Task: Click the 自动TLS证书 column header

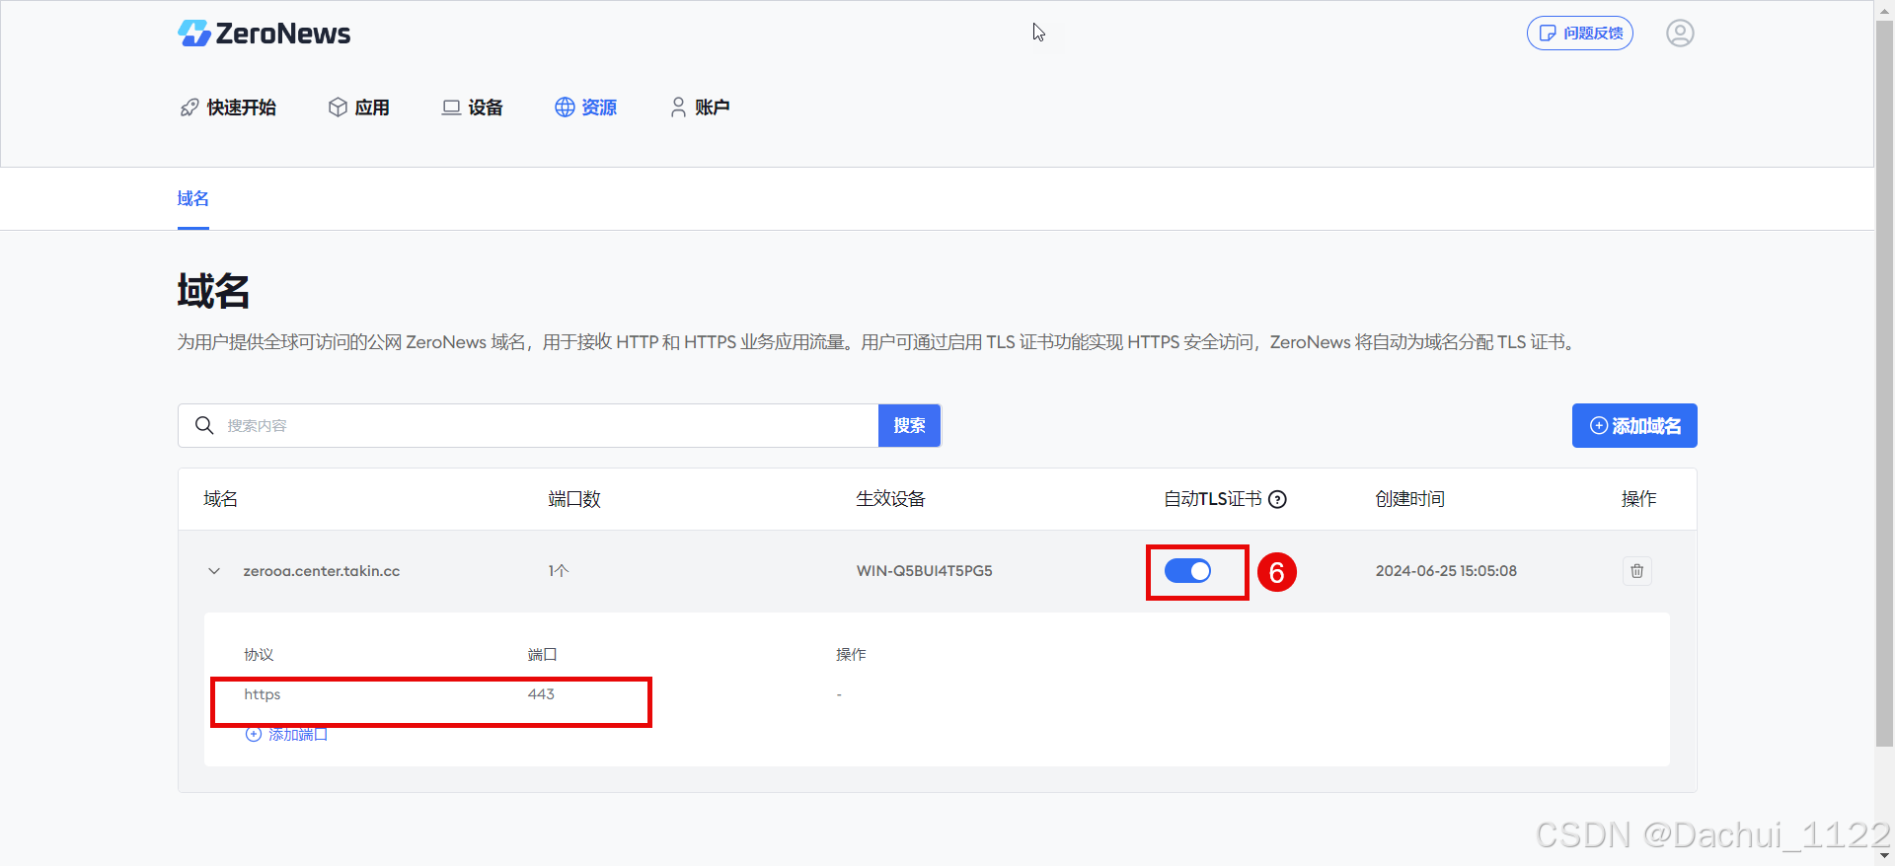Action: 1213,499
